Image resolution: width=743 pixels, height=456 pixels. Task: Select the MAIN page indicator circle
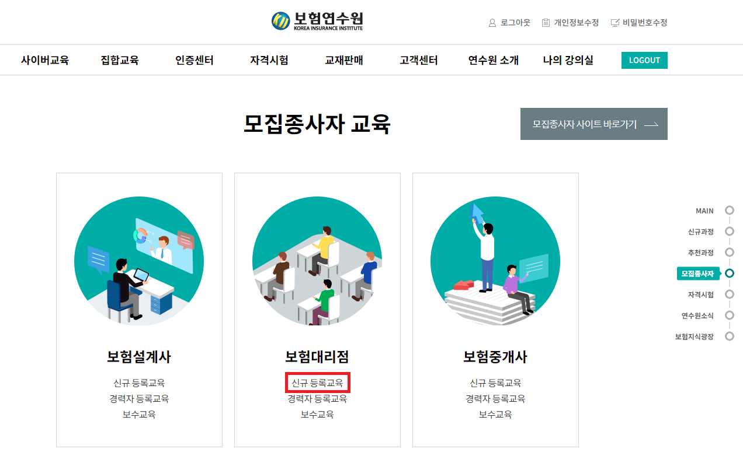pos(729,211)
